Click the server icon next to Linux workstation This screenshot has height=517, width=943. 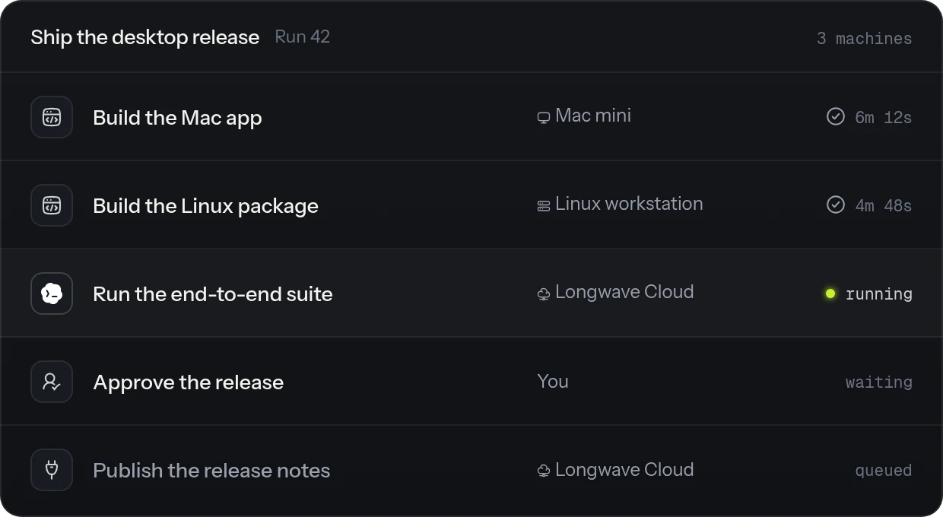click(544, 206)
